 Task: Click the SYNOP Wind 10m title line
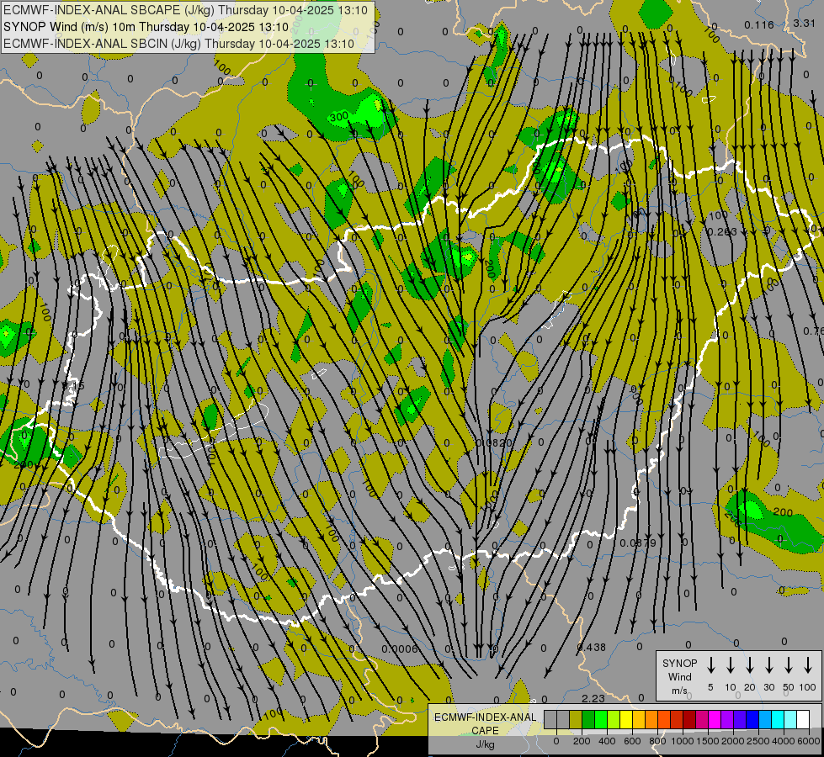[x=146, y=27]
